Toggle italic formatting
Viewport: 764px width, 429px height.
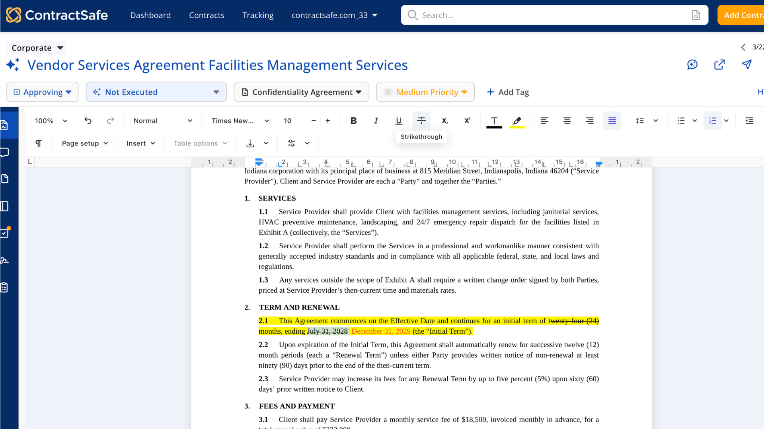(376, 121)
